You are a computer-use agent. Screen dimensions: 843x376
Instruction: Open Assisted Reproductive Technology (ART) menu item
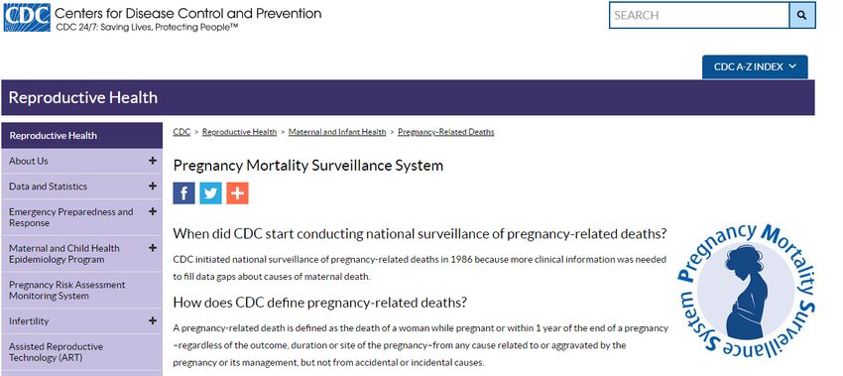[81, 352]
